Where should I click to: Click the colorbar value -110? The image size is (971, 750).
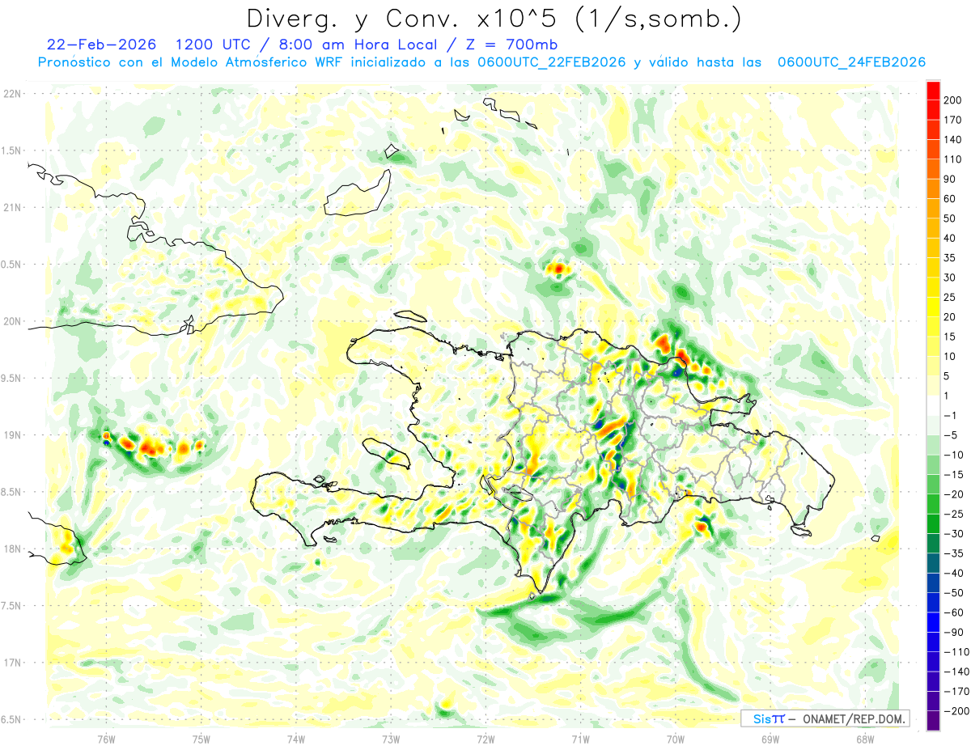pos(956,652)
